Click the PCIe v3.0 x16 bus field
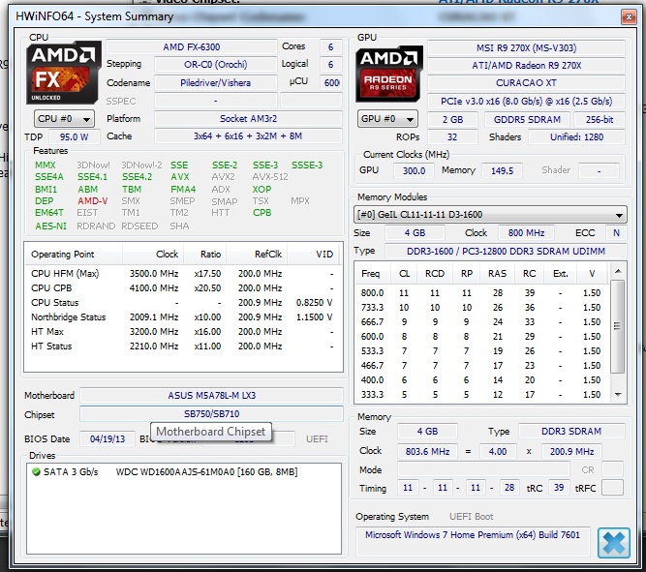 [527, 101]
